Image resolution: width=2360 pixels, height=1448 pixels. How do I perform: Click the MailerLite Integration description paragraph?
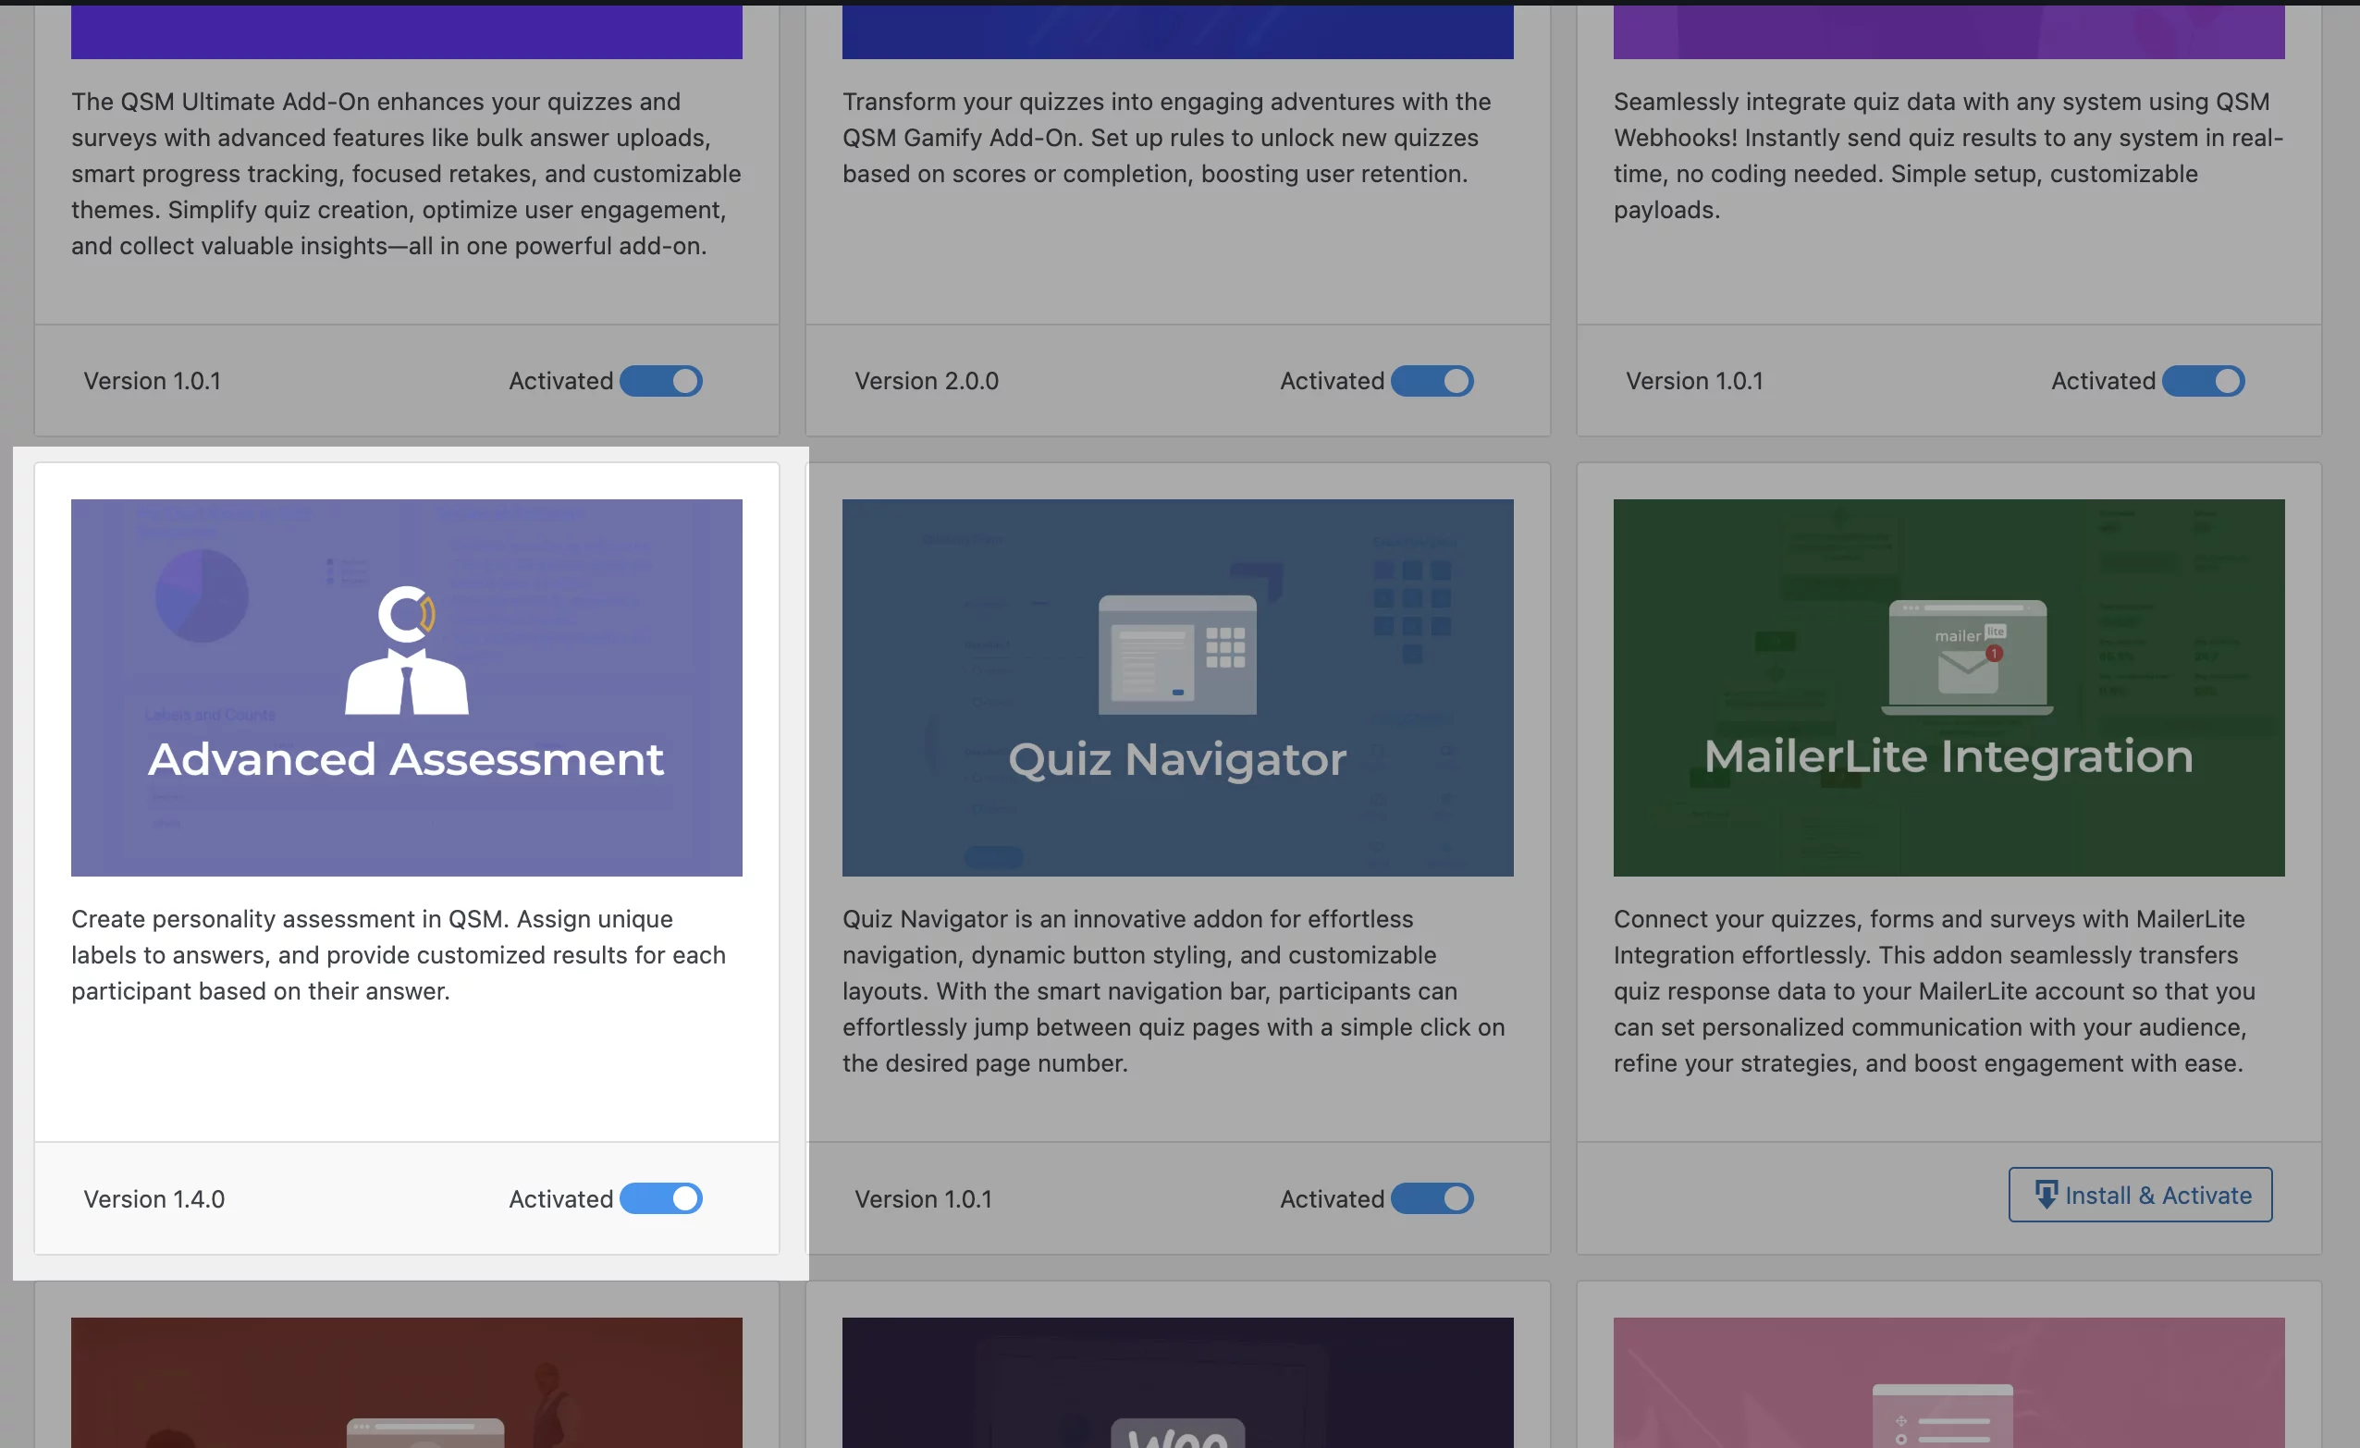point(1934,991)
